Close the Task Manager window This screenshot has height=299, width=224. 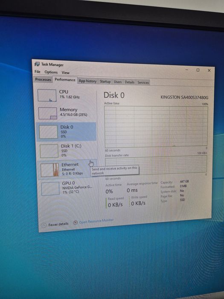click(209, 70)
